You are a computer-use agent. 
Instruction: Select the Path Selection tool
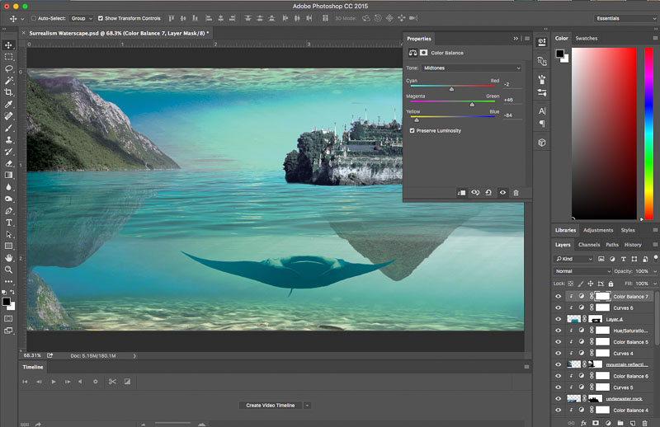click(x=8, y=234)
